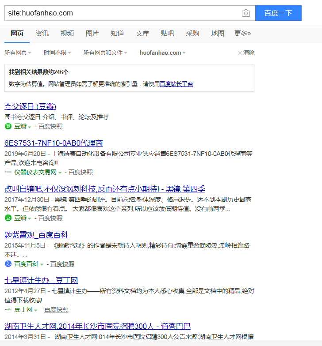This screenshot has width=322, height=346.
Task: Open 百度快照 for the 仪器仪表交易网 result
Action: (x=80, y=172)
